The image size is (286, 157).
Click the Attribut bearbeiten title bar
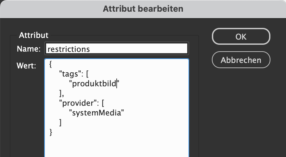pyautogui.click(x=143, y=9)
